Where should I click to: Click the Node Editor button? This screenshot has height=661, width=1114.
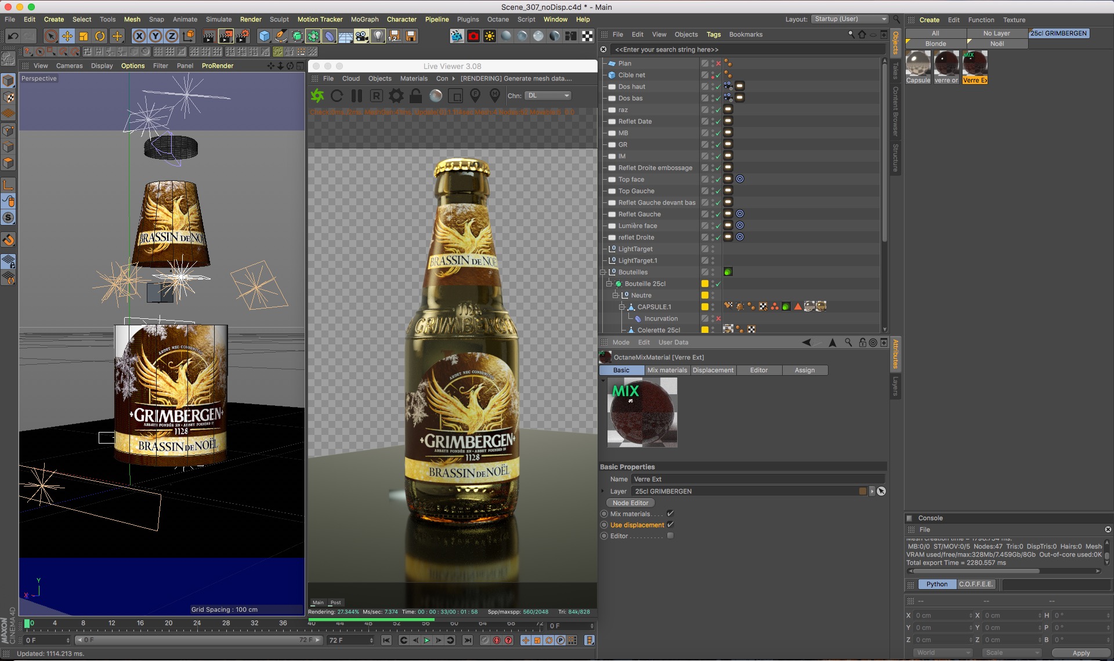click(x=630, y=503)
